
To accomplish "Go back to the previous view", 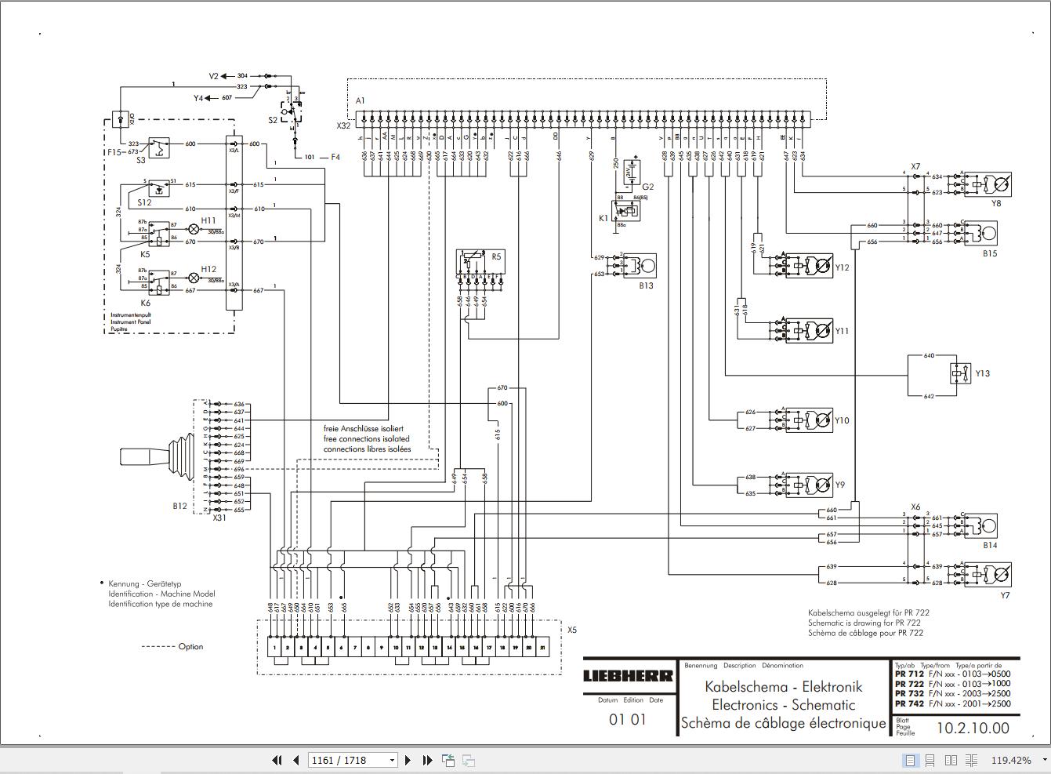I will coord(448,760).
